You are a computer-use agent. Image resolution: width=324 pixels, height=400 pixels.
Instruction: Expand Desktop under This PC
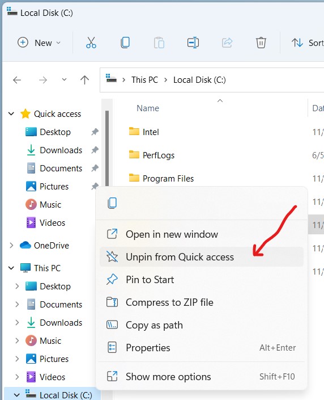17,286
